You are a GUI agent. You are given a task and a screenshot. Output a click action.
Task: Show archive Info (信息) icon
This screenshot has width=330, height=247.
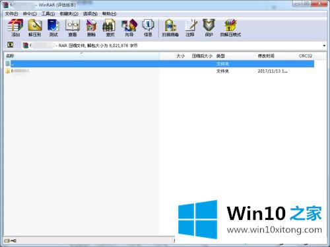tap(148, 28)
